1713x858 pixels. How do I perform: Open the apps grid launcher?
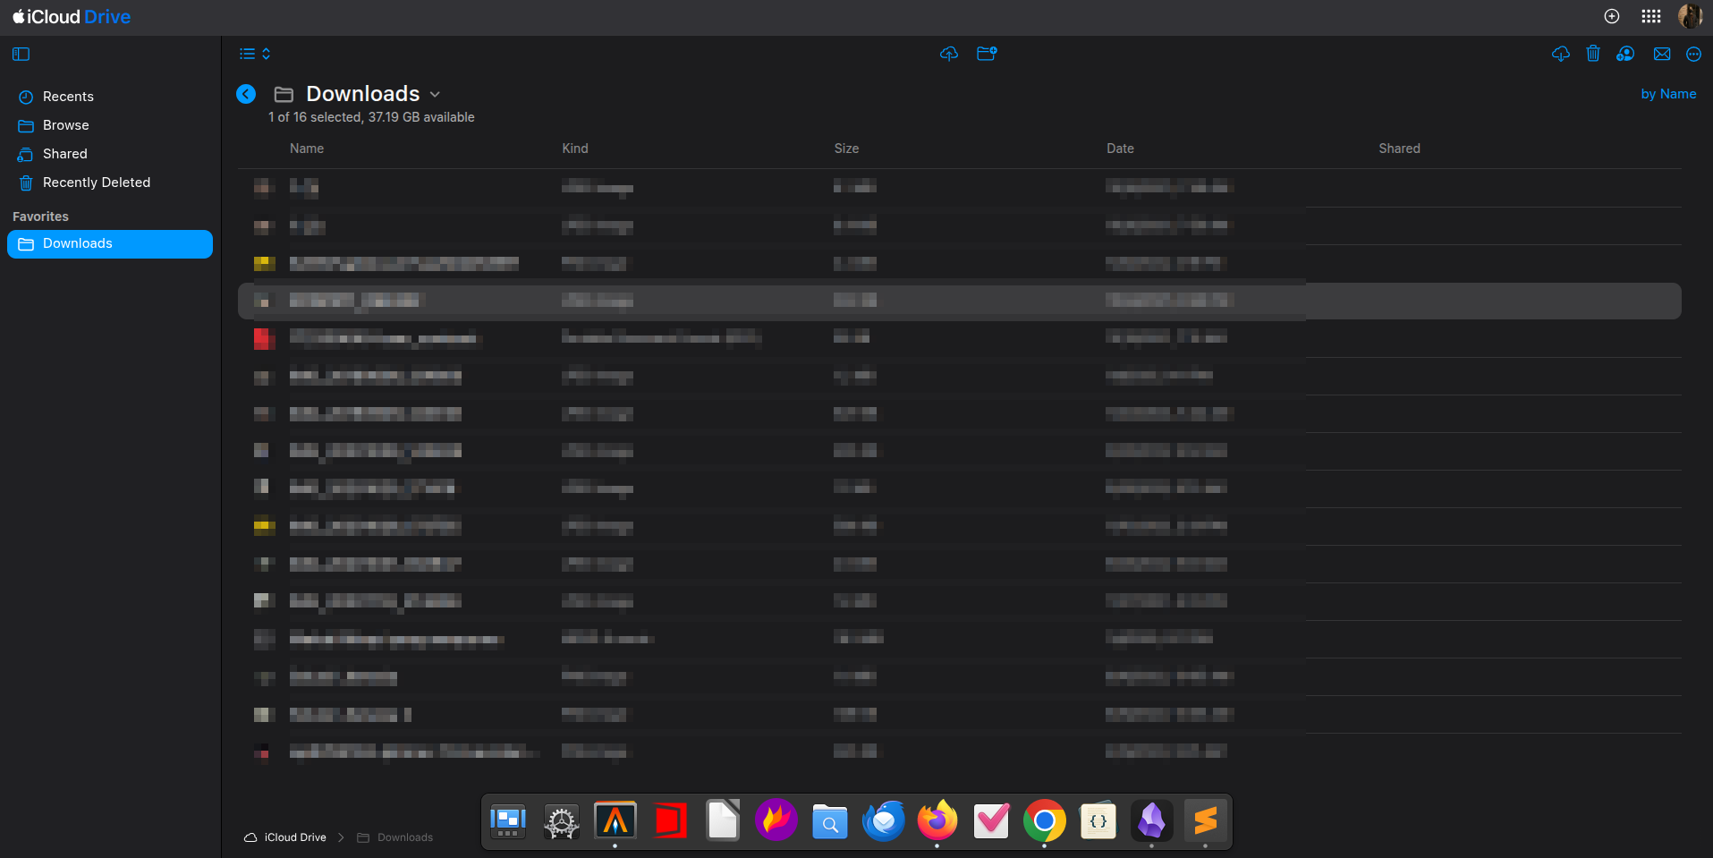click(1650, 16)
